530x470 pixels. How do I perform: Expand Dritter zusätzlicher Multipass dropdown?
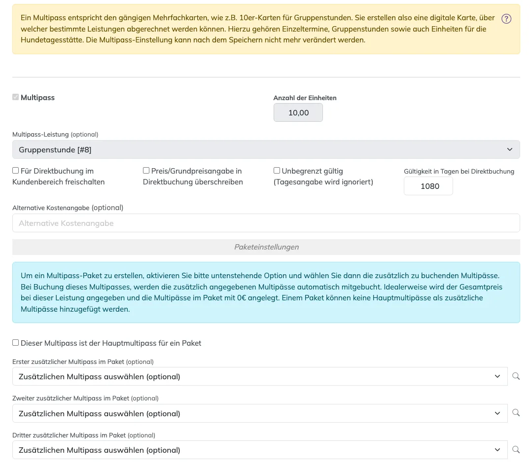point(260,450)
